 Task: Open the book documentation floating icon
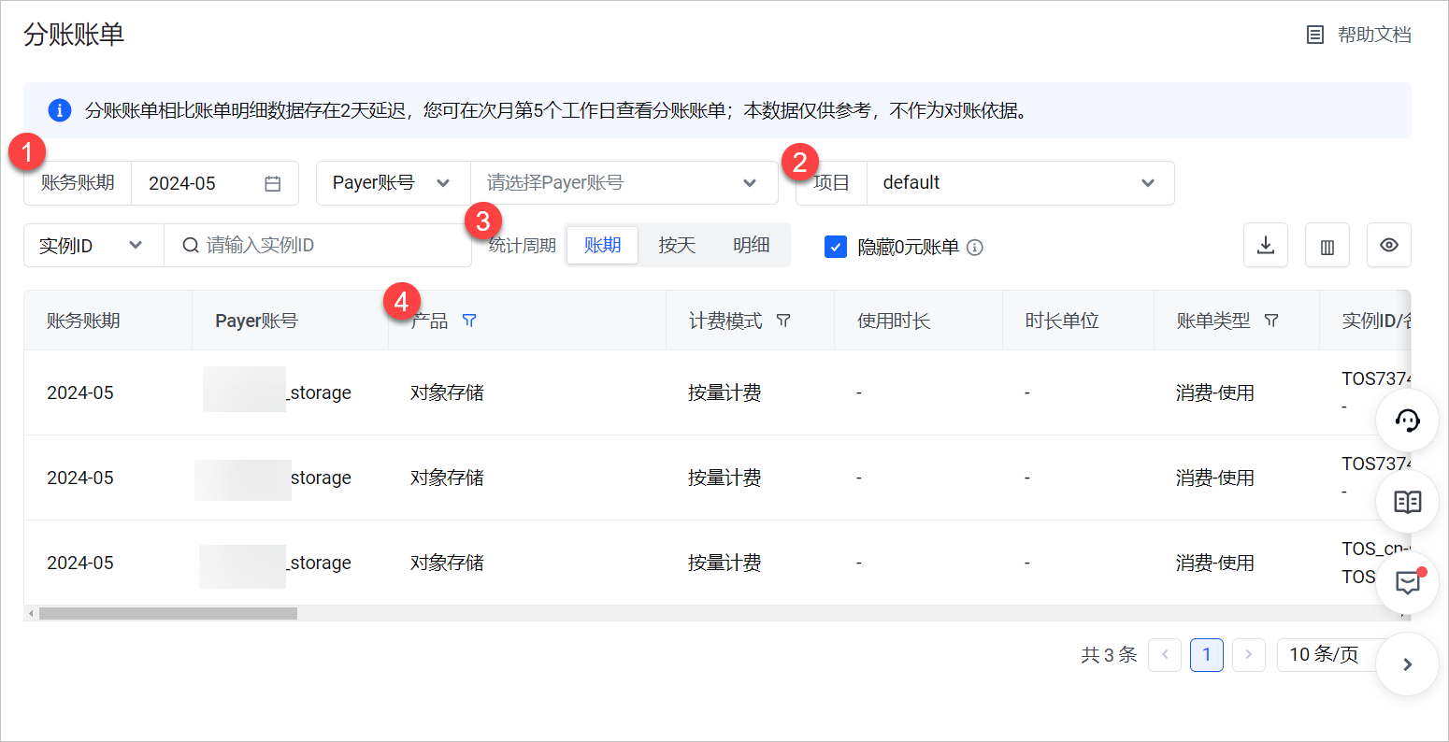point(1408,502)
